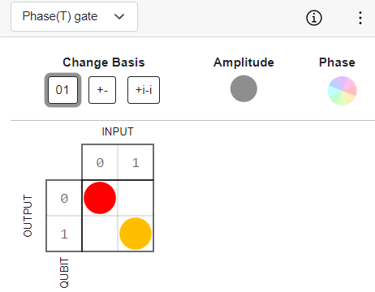The width and height of the screenshot is (375, 292).
Task: Select the output 1 row header
Action: click(64, 234)
